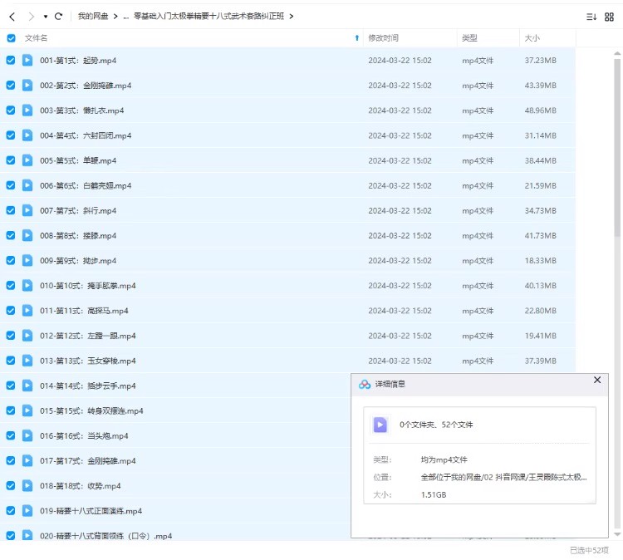This screenshot has width=623, height=560.
Task: Click the file icon in 详细信息 panel
Action: 380,425
